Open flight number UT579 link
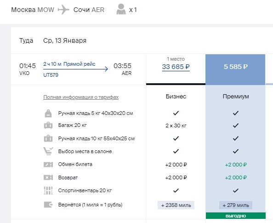This screenshot has height=223, width=273. coord(51,75)
